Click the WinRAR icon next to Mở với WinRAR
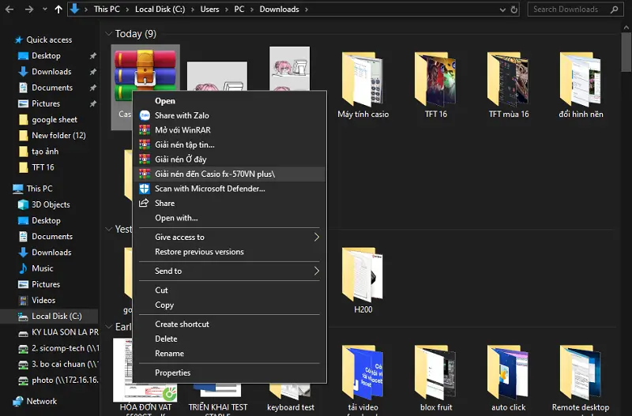The height and width of the screenshot is (416, 632). pos(145,130)
